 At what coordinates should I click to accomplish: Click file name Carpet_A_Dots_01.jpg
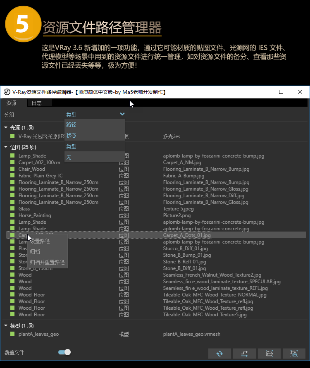point(187,235)
